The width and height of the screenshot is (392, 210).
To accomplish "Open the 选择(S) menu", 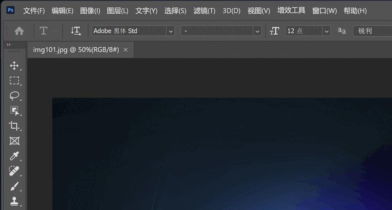I will [x=176, y=10].
